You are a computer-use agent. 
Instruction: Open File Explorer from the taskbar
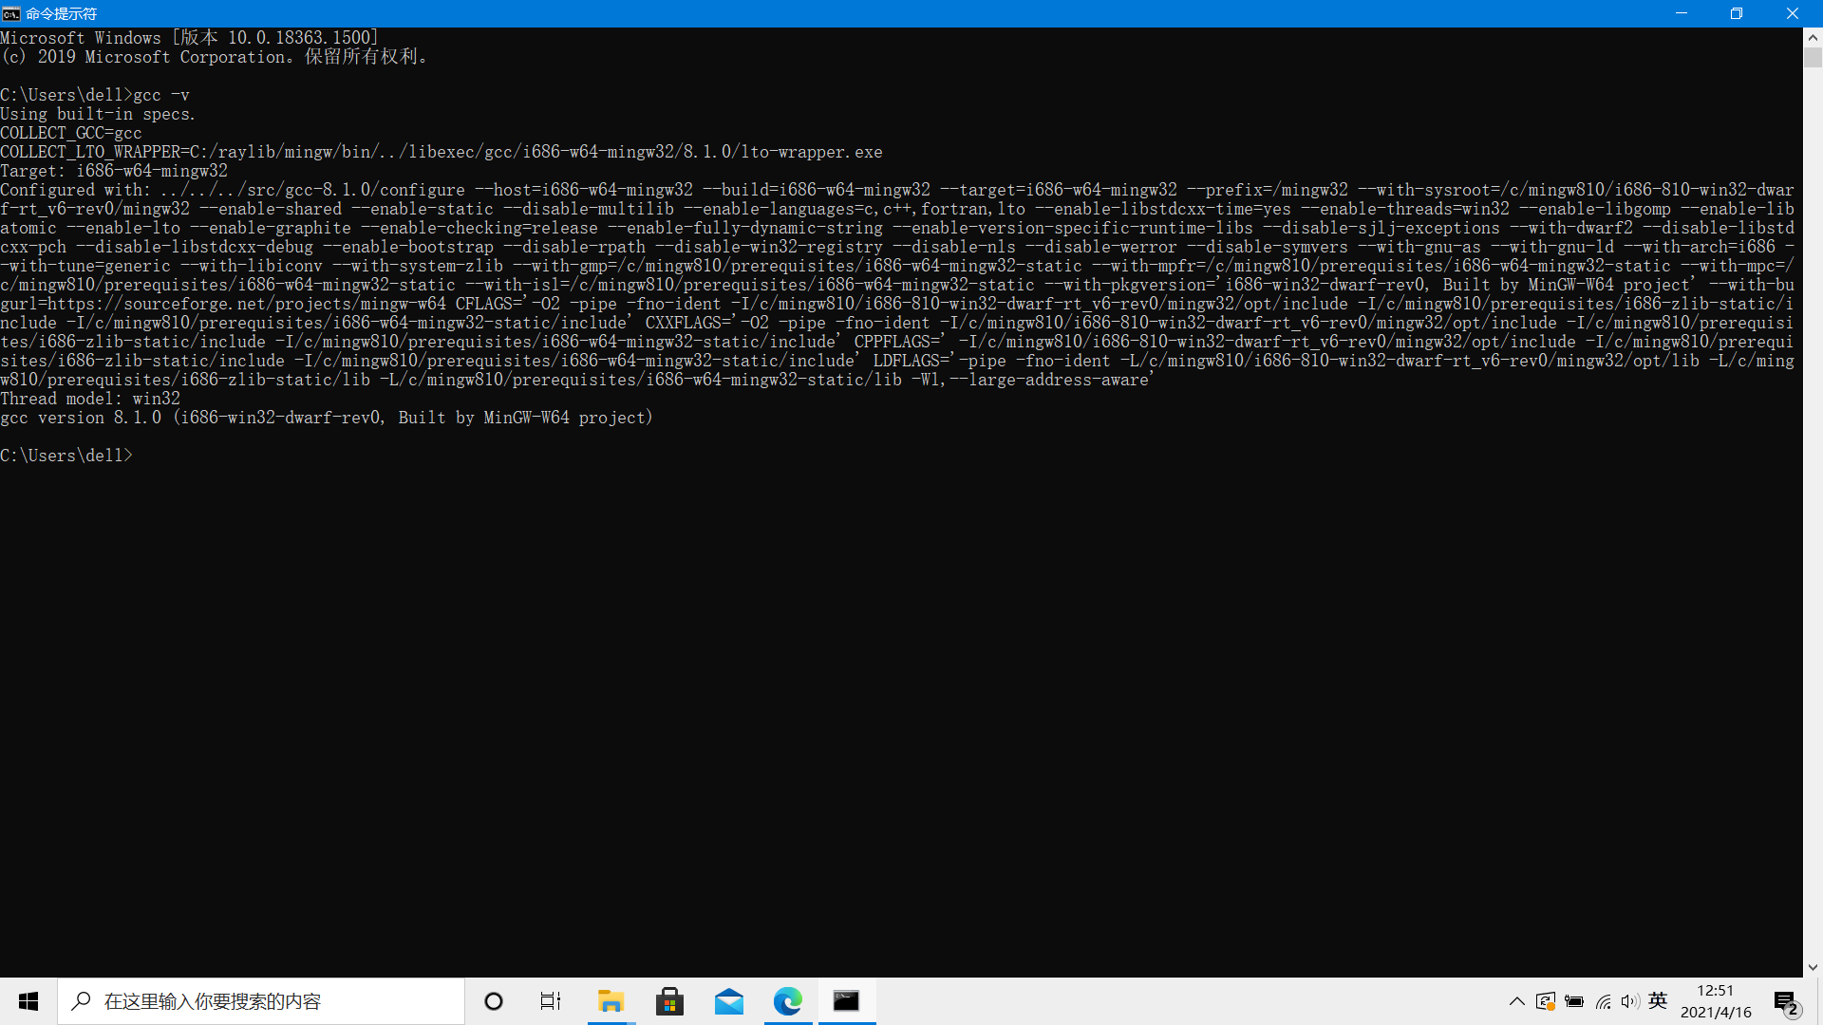tap(611, 1001)
